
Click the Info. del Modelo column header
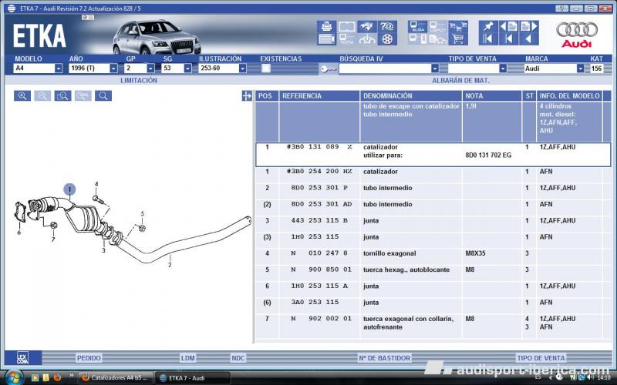coord(569,95)
